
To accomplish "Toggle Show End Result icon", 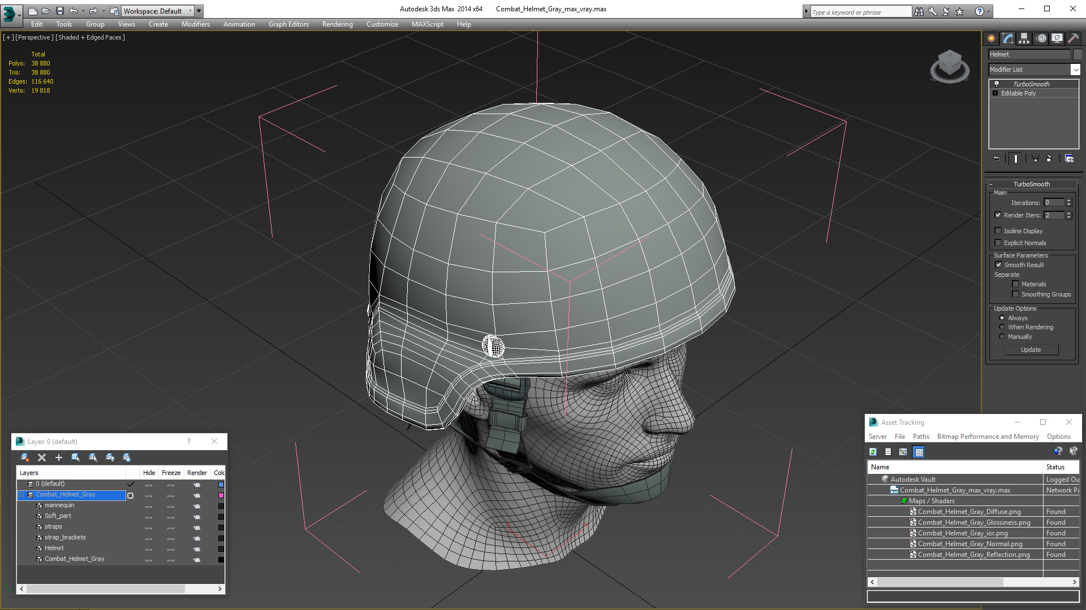I will pos(1016,159).
